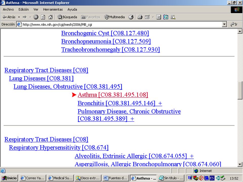Click the 13:52 clock
This screenshot has height=182, width=243.
click(x=234, y=178)
